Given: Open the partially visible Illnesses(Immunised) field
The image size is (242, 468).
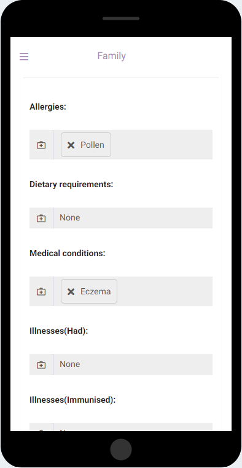Looking at the screenshot, I should [121, 427].
